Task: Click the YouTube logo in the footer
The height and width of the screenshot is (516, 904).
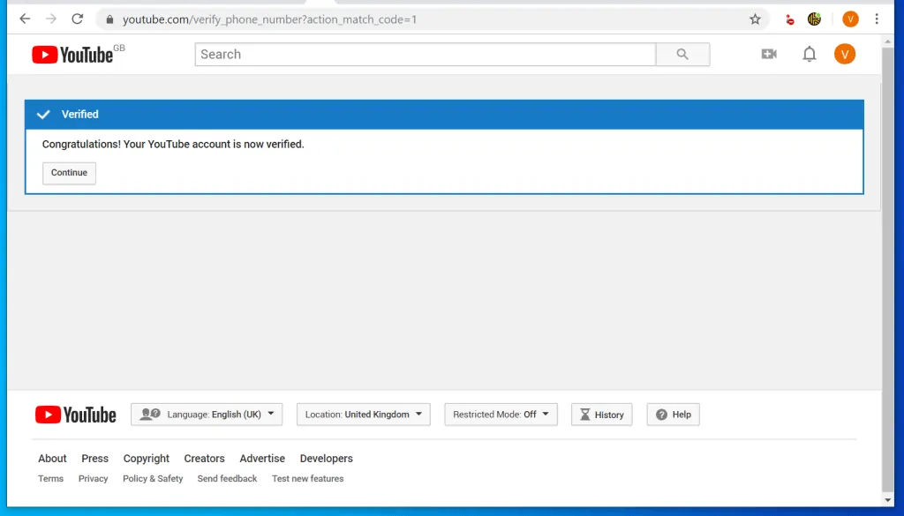Action: 76,415
